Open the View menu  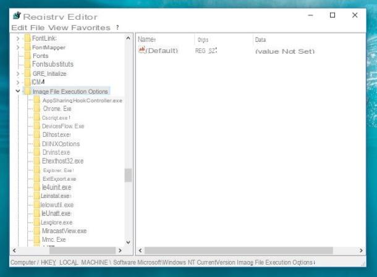pos(58,28)
